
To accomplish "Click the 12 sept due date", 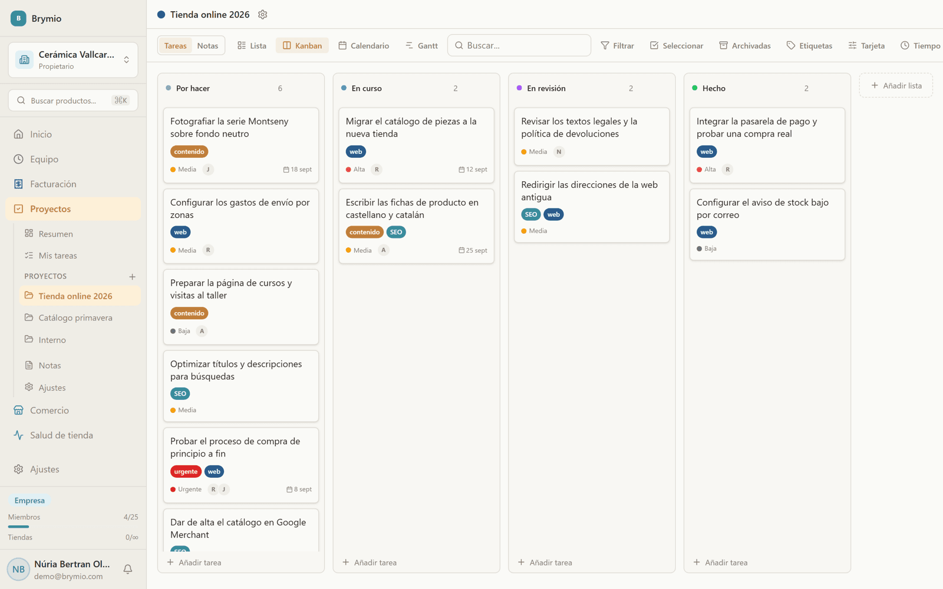I will pos(473,170).
